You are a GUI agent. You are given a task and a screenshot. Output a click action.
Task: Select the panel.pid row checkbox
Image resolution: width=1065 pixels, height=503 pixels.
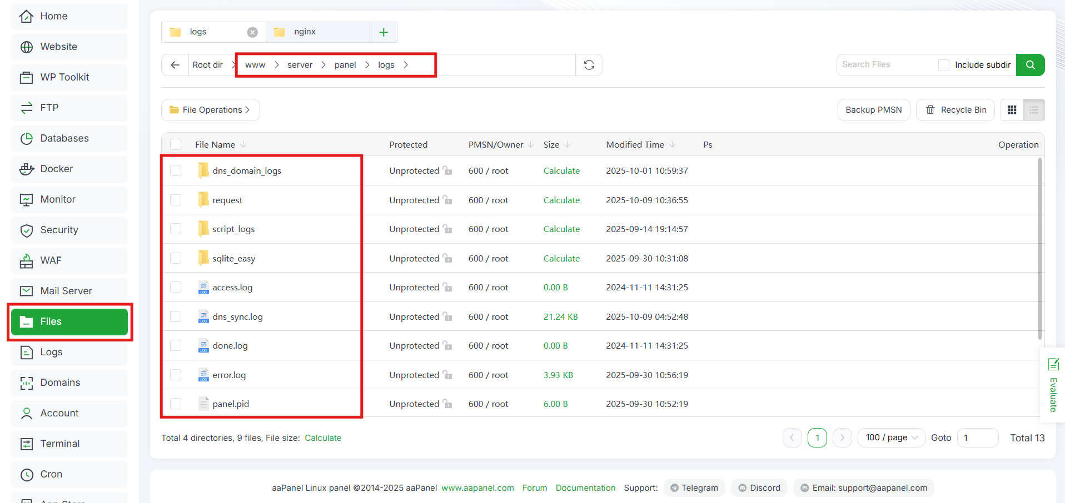coord(176,404)
